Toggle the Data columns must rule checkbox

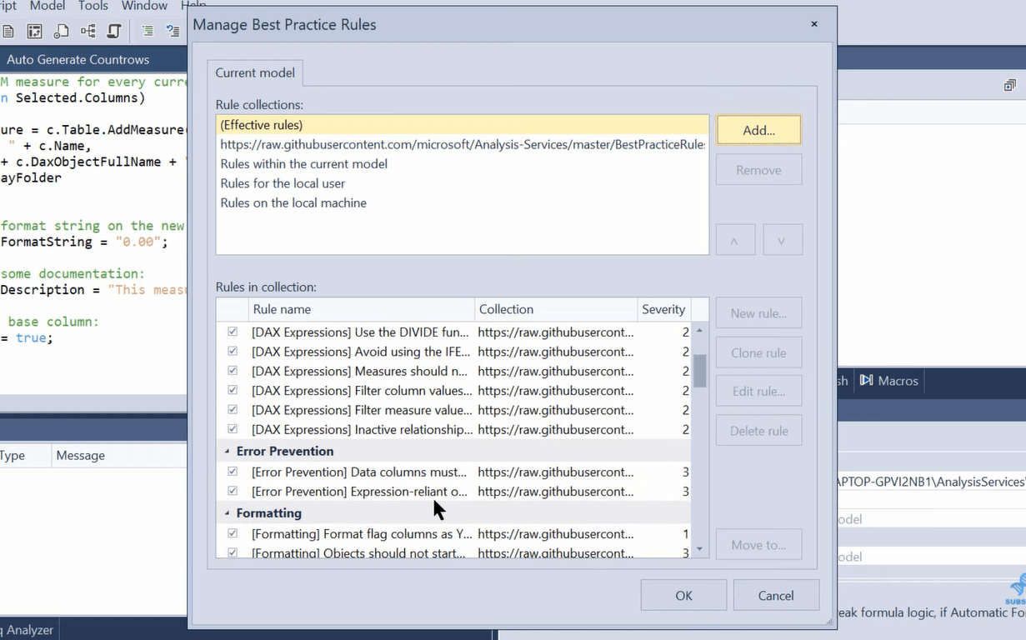click(x=233, y=472)
